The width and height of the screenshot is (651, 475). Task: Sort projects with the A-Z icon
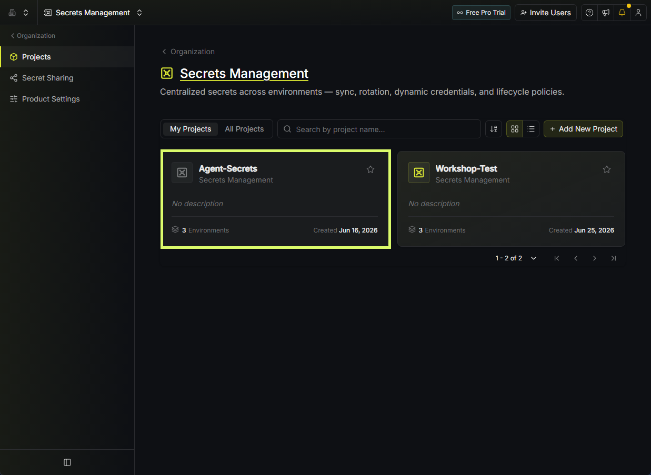(x=494, y=129)
